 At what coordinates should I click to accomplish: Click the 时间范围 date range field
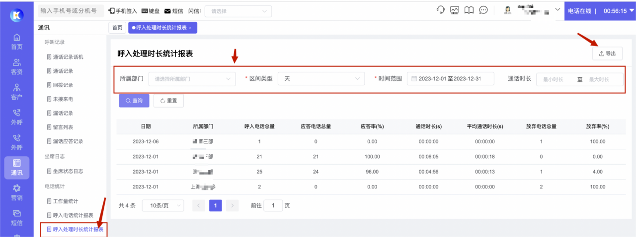click(x=451, y=79)
